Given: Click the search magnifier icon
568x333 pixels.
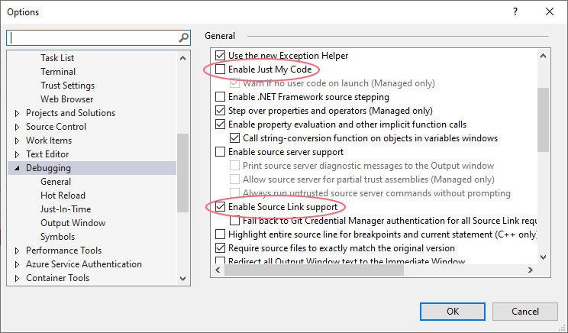Looking at the screenshot, I should pos(183,37).
